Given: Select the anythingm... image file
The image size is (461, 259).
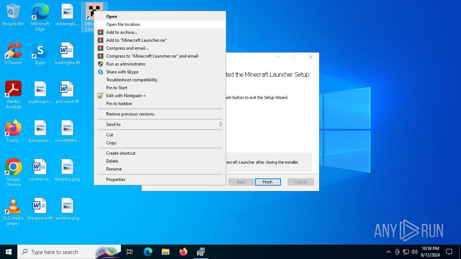Looking at the screenshot, I should [40, 93].
